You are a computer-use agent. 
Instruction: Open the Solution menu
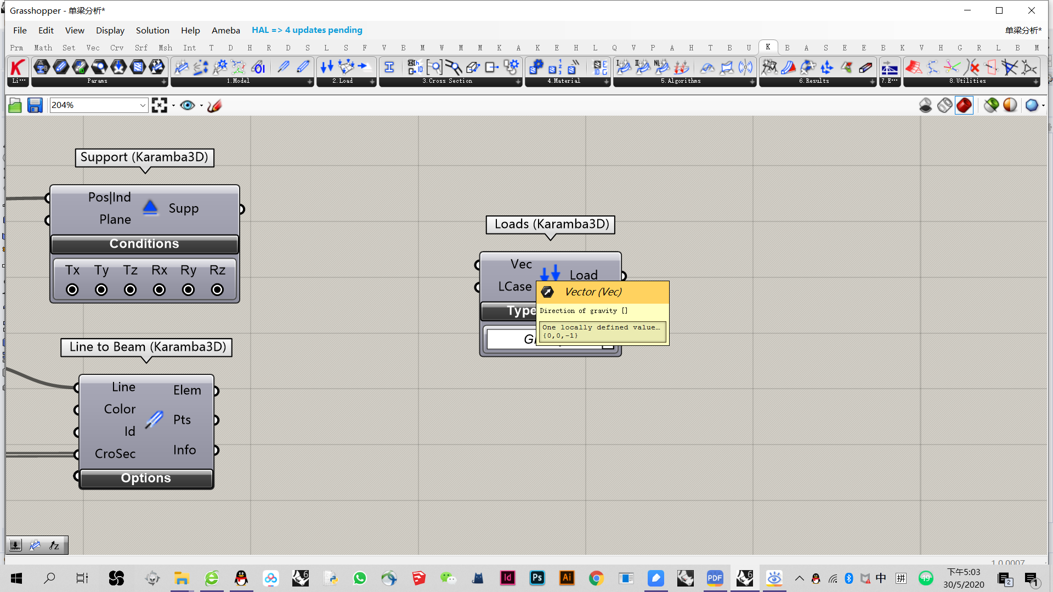click(152, 30)
